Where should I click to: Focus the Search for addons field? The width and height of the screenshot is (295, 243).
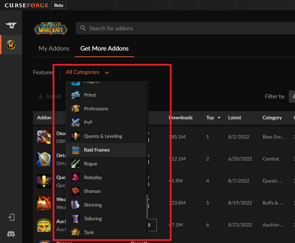click(x=185, y=28)
